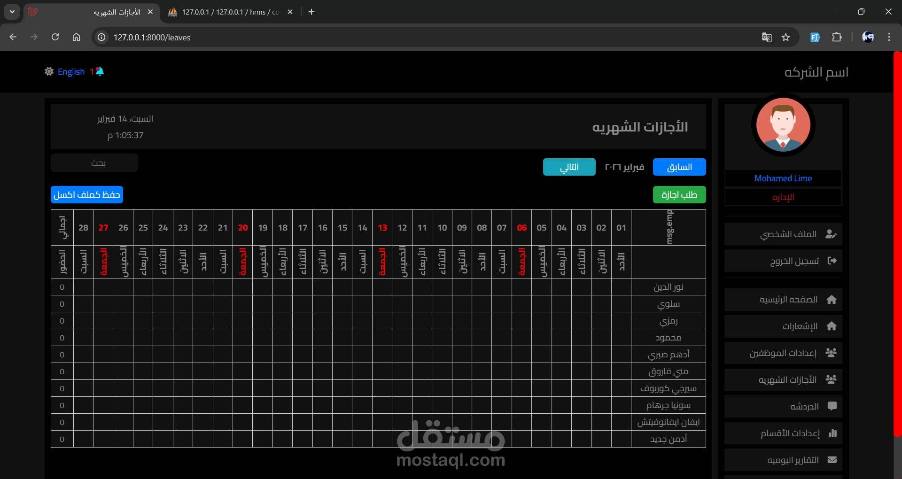Click the settings gear next to English
The width and height of the screenshot is (902, 479).
tap(49, 71)
